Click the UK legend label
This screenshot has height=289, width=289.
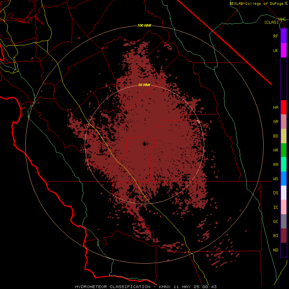point(276,50)
